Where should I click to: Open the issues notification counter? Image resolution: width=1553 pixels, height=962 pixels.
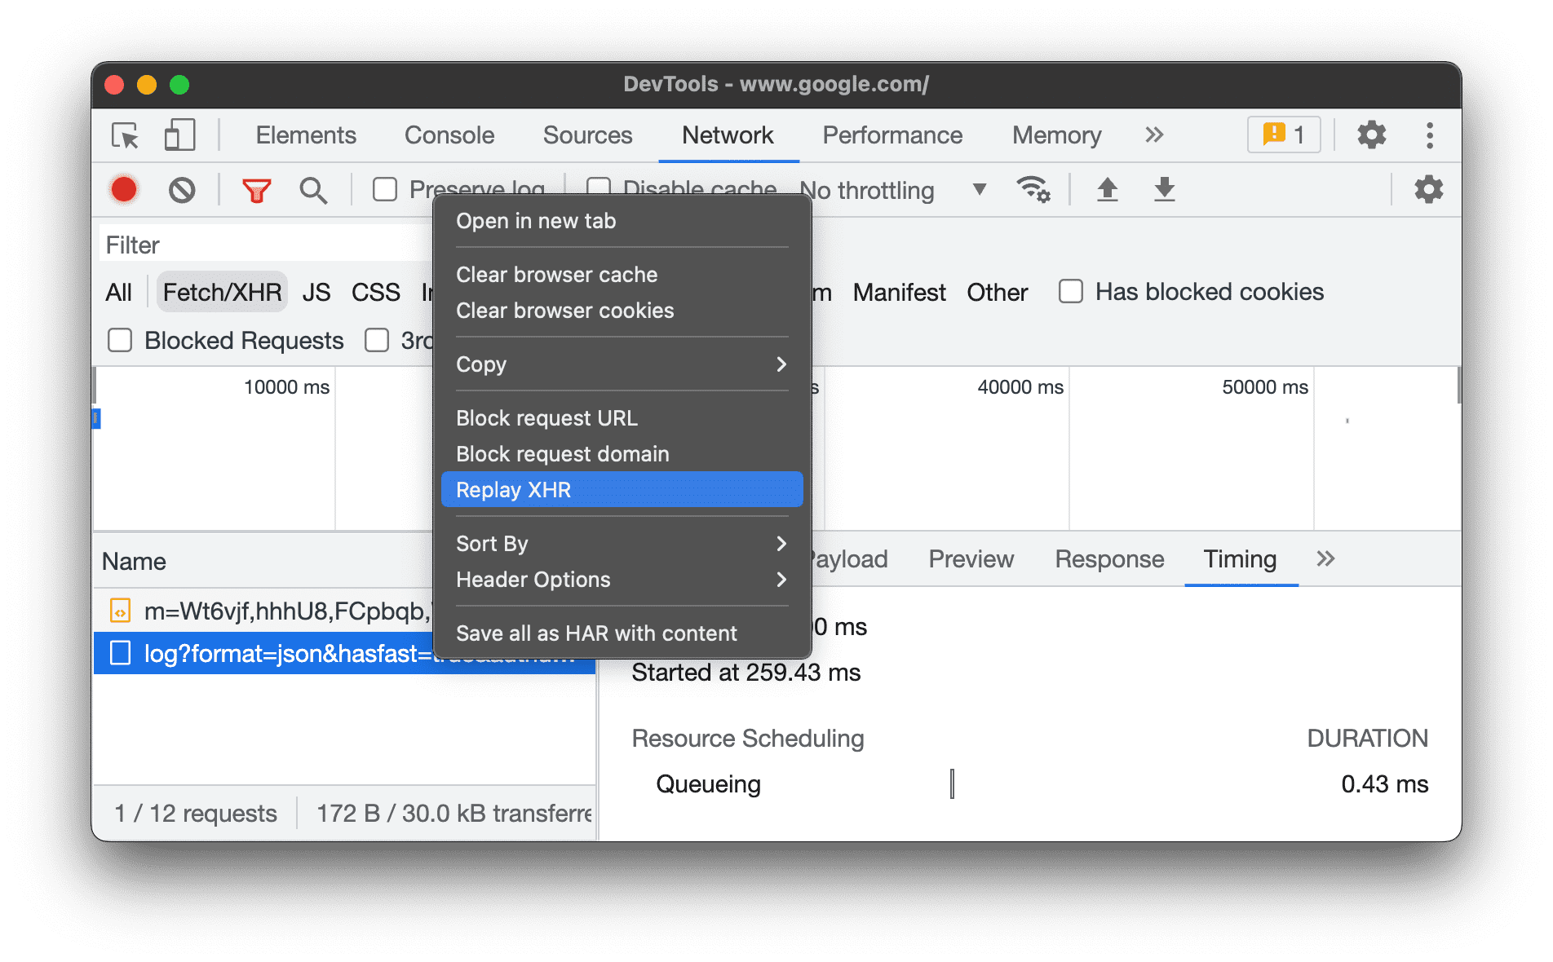(x=1283, y=135)
